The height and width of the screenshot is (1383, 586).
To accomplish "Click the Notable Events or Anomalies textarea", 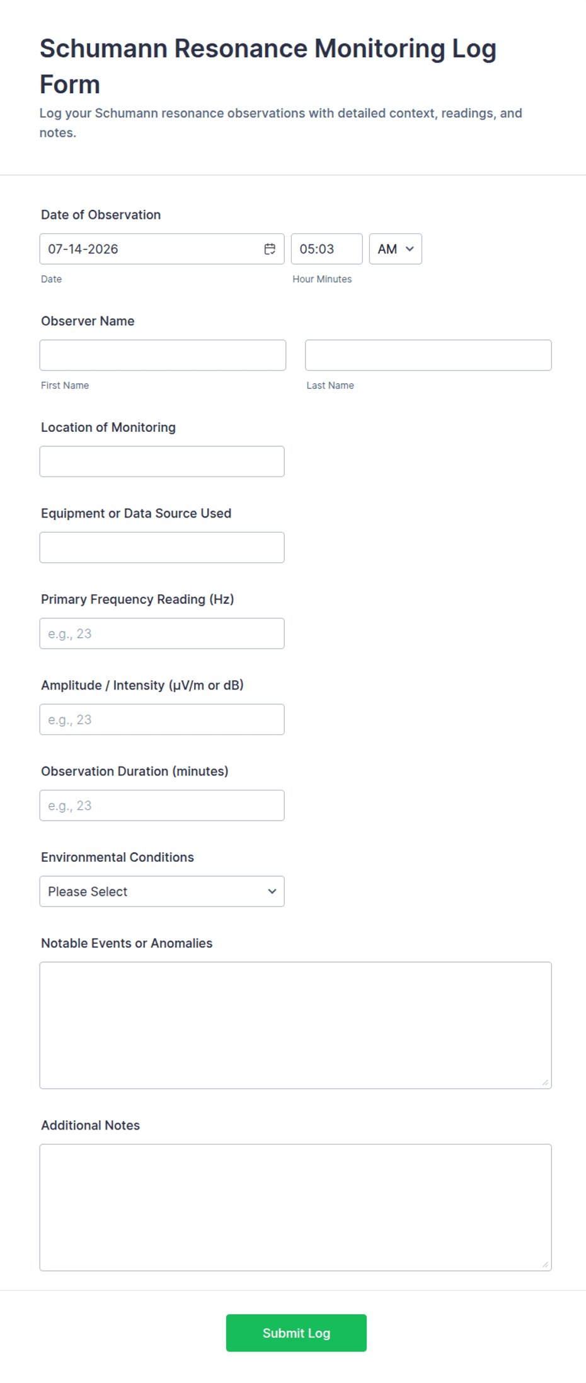I will pyautogui.click(x=296, y=1026).
